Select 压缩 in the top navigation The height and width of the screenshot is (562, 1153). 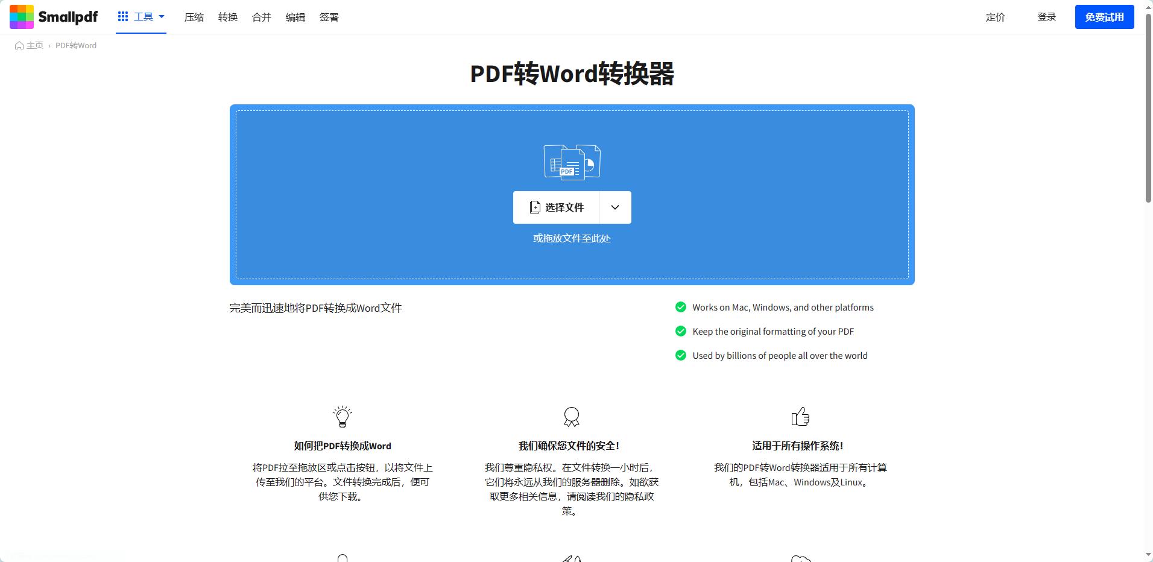(194, 17)
